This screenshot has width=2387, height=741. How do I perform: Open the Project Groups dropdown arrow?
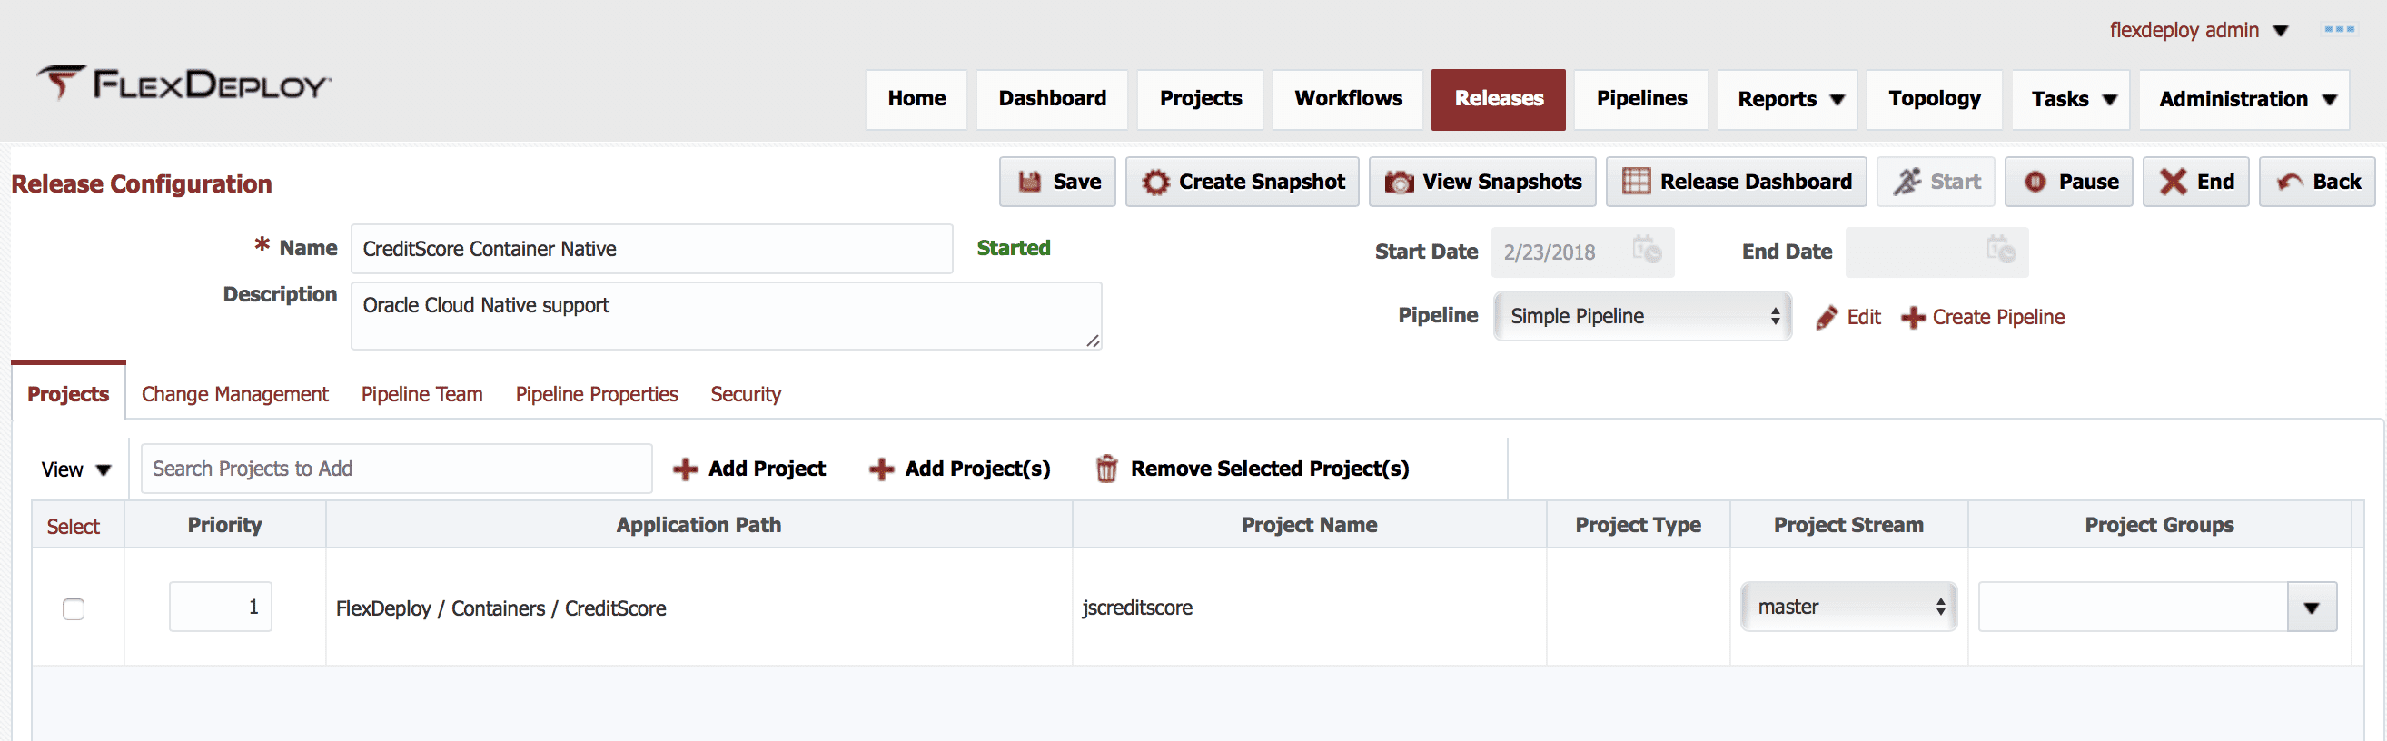(x=2311, y=608)
